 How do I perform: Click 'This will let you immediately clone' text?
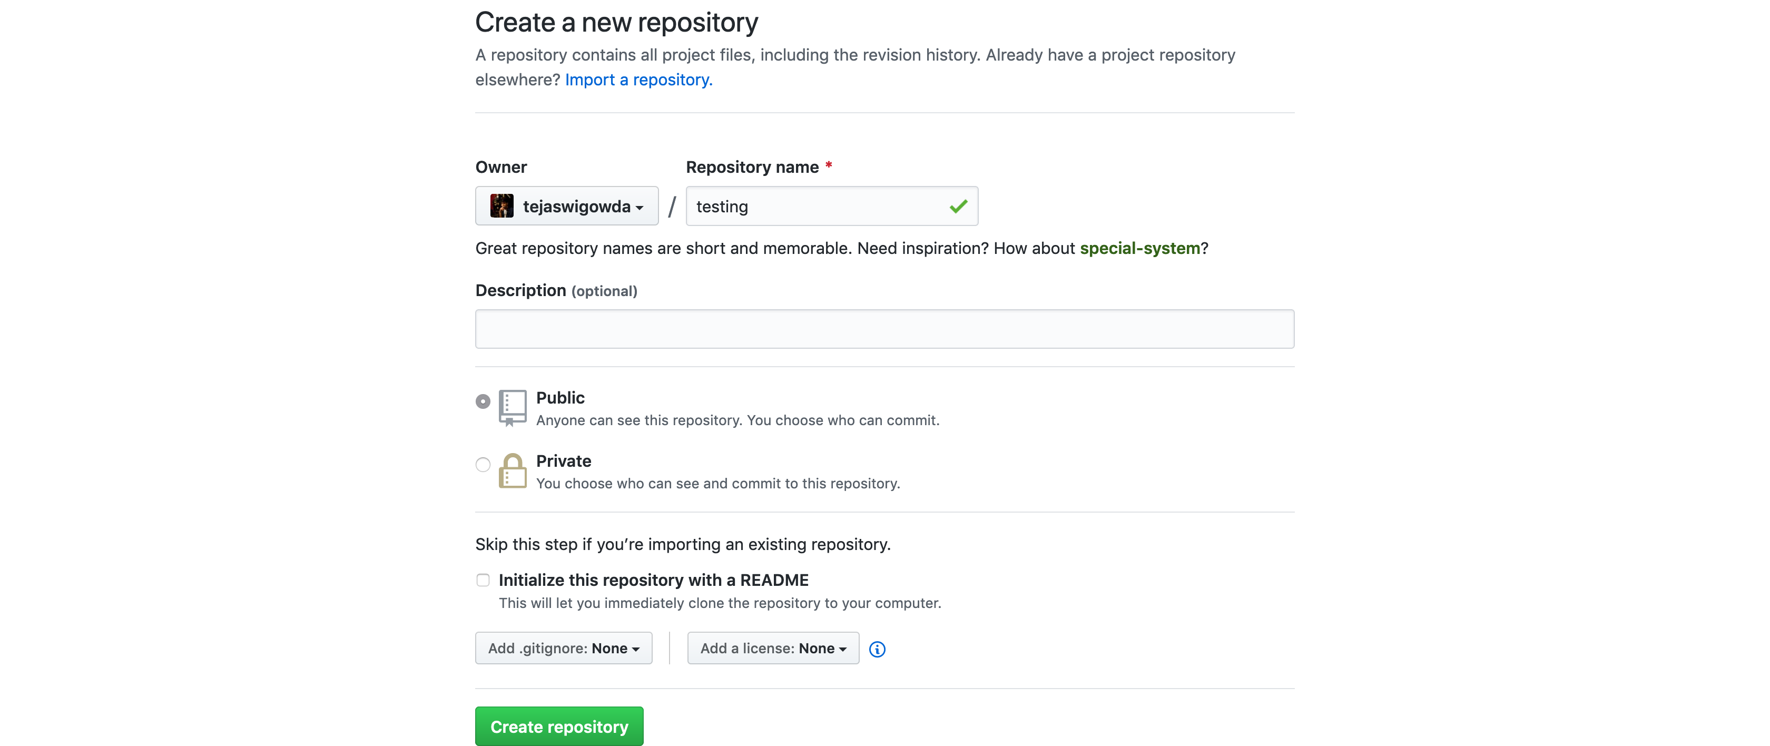click(x=720, y=602)
